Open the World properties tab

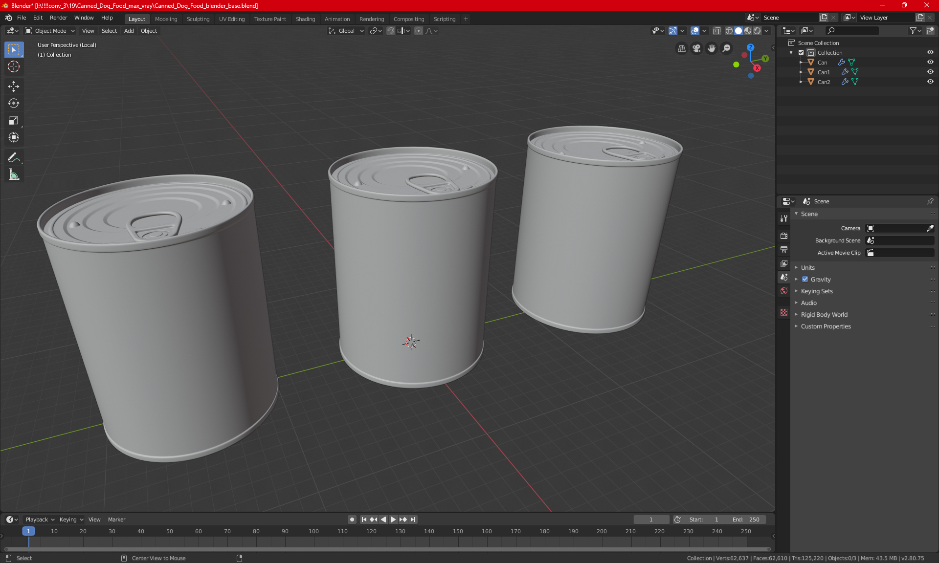point(784,291)
